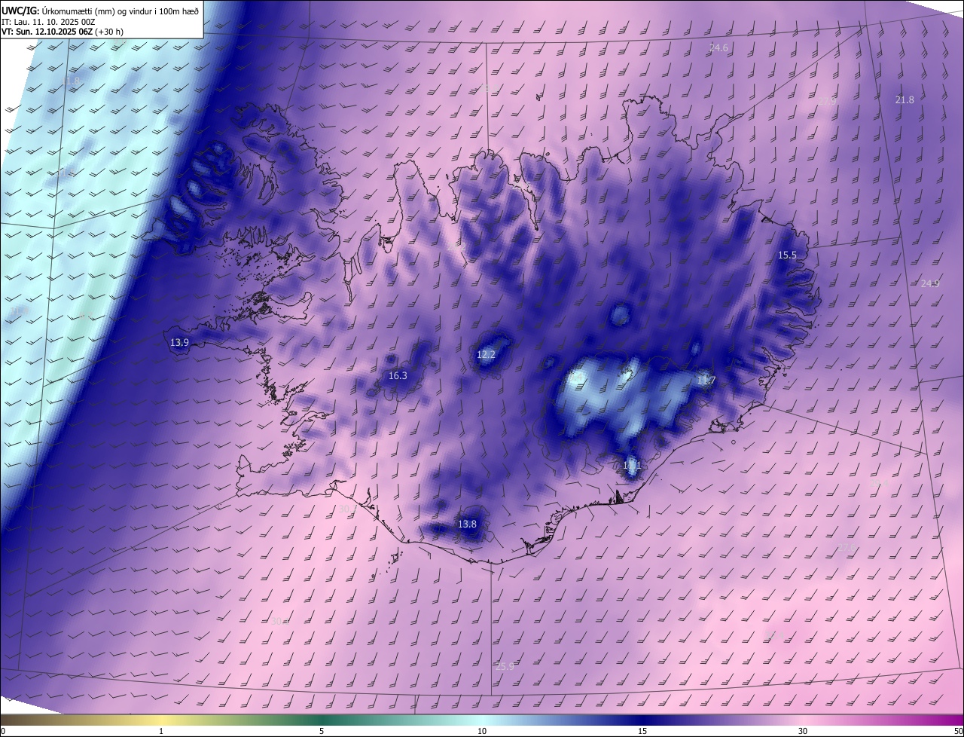This screenshot has width=964, height=737.
Task: Click the colorbar tick label 5
Action: [322, 731]
